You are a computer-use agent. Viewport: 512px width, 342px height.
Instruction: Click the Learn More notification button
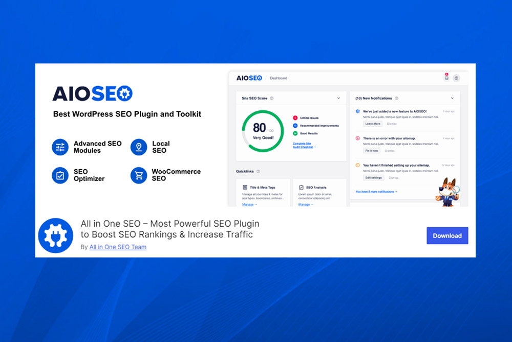pos(373,124)
